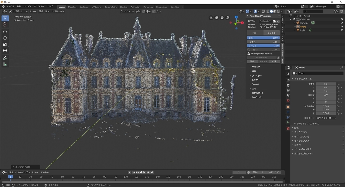
Task: Toggle visibility of the Camera in the outliner
Action: coord(342,23)
